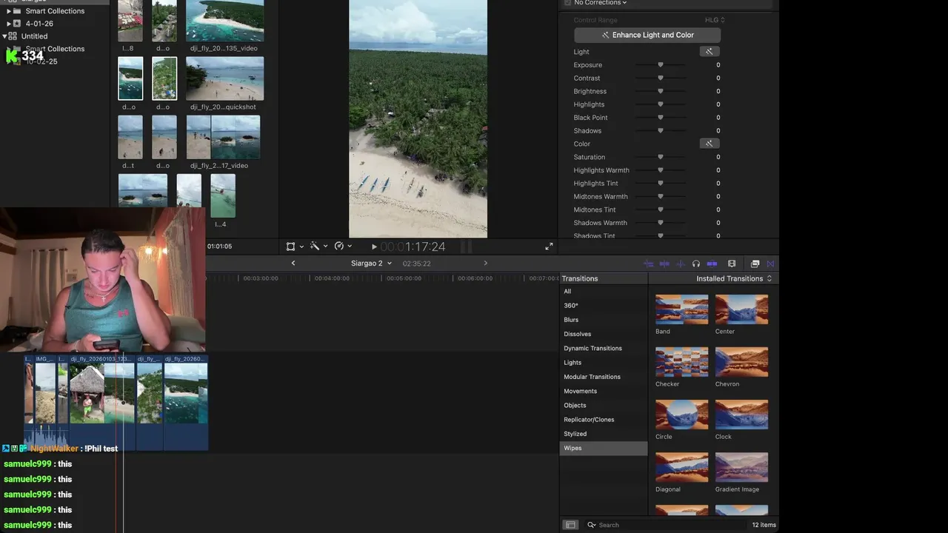
Task: Go forward in timeline history
Action: coord(485,264)
